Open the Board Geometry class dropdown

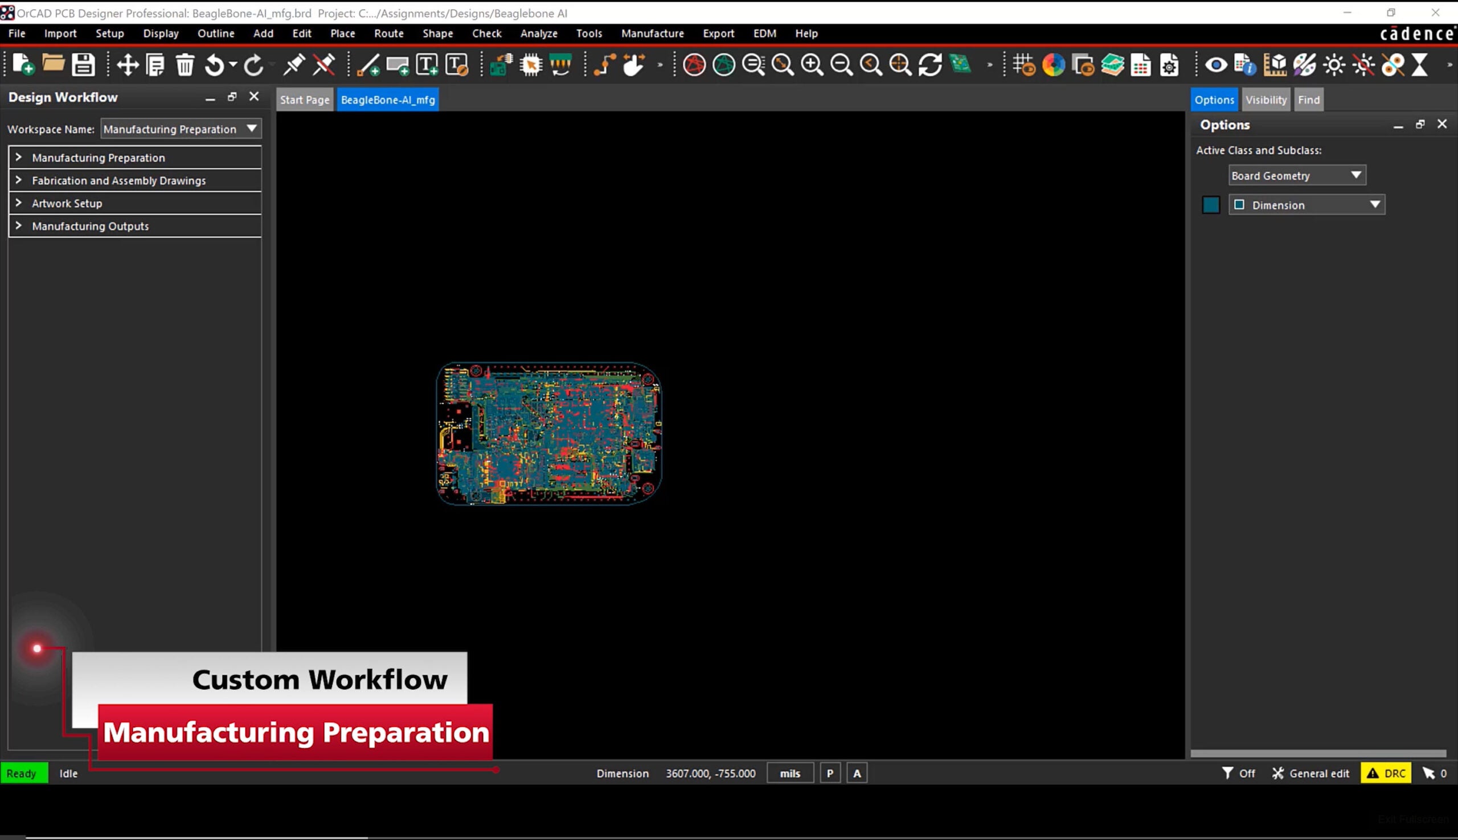click(x=1297, y=175)
